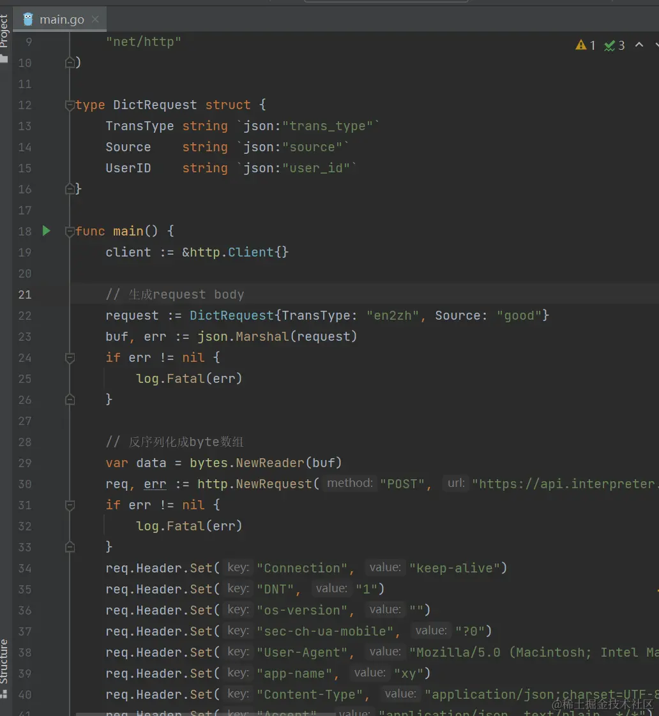The image size is (659, 716).
Task: Run main function via green gutter arrow
Action: pyautogui.click(x=46, y=230)
